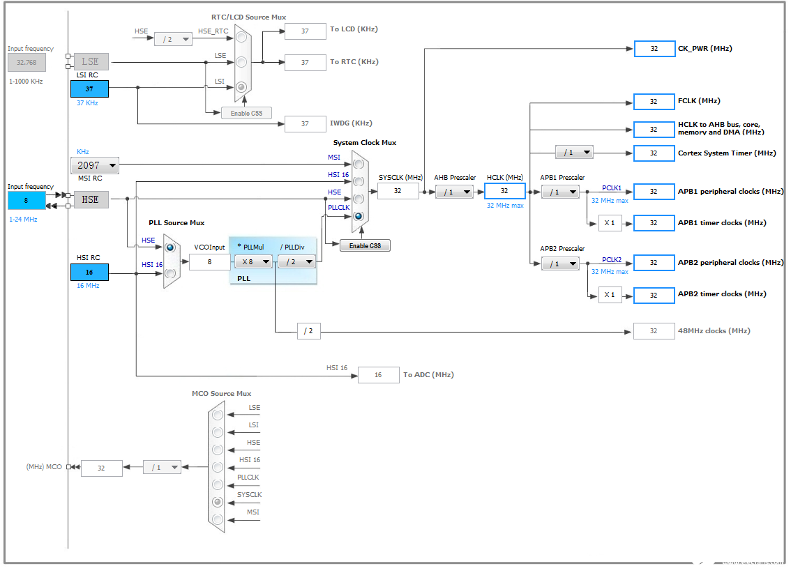The image size is (791, 573).
Task: Open the PLLMul X 8 dropdown
Action: click(253, 262)
